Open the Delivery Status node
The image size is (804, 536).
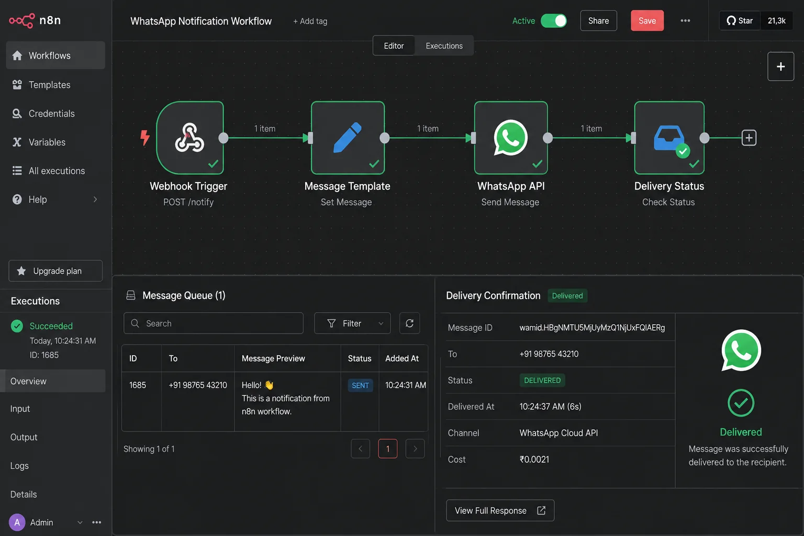point(669,138)
